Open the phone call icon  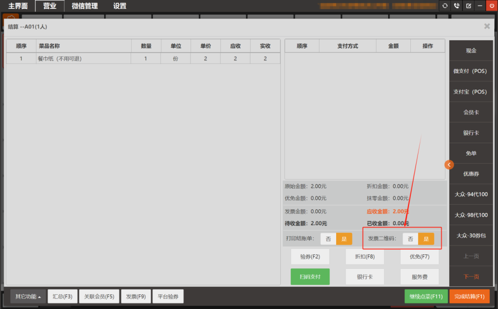(457, 6)
